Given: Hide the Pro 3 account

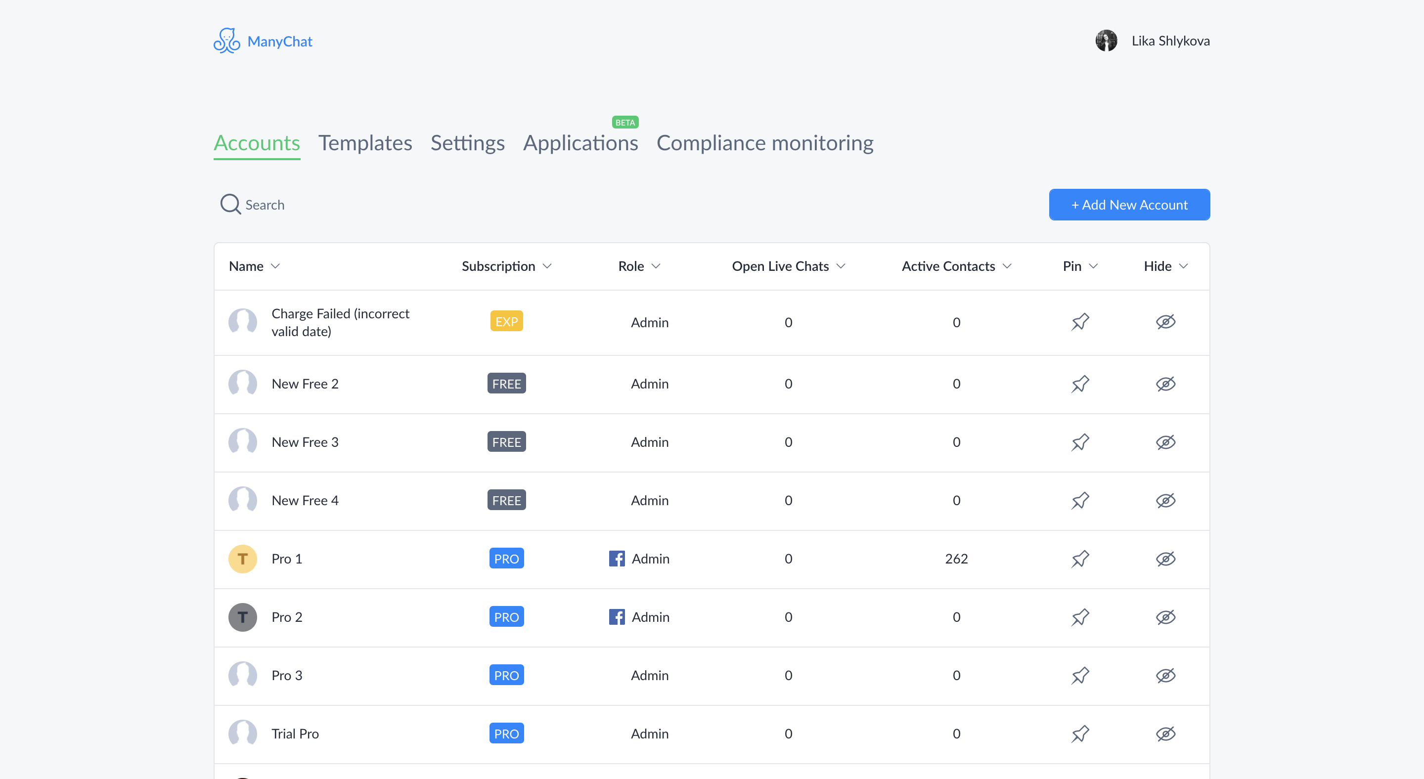Looking at the screenshot, I should 1165,675.
